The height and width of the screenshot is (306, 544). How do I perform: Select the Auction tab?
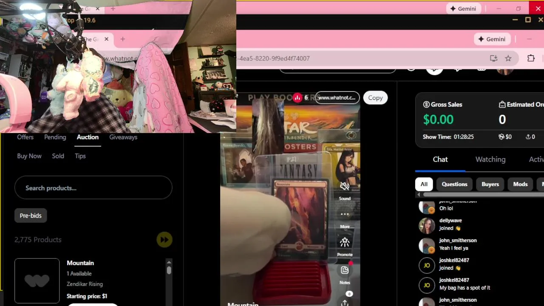(x=88, y=137)
